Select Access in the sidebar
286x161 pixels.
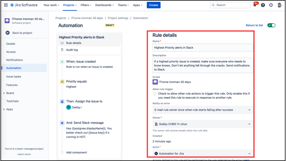[x=11, y=52]
